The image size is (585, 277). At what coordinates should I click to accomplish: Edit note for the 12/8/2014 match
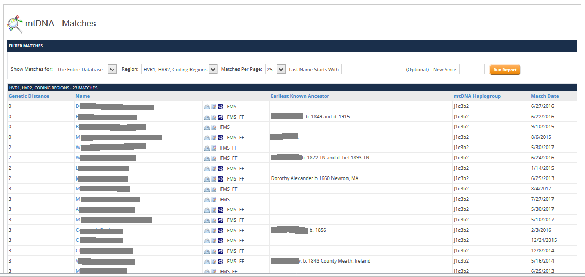[x=214, y=251]
